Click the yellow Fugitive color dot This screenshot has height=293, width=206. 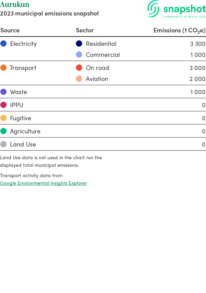[3, 118]
